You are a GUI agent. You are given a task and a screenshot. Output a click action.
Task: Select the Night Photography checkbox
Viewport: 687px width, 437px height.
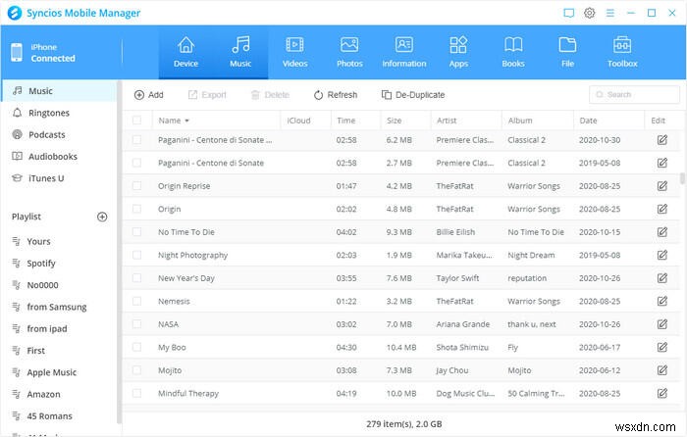pos(136,255)
